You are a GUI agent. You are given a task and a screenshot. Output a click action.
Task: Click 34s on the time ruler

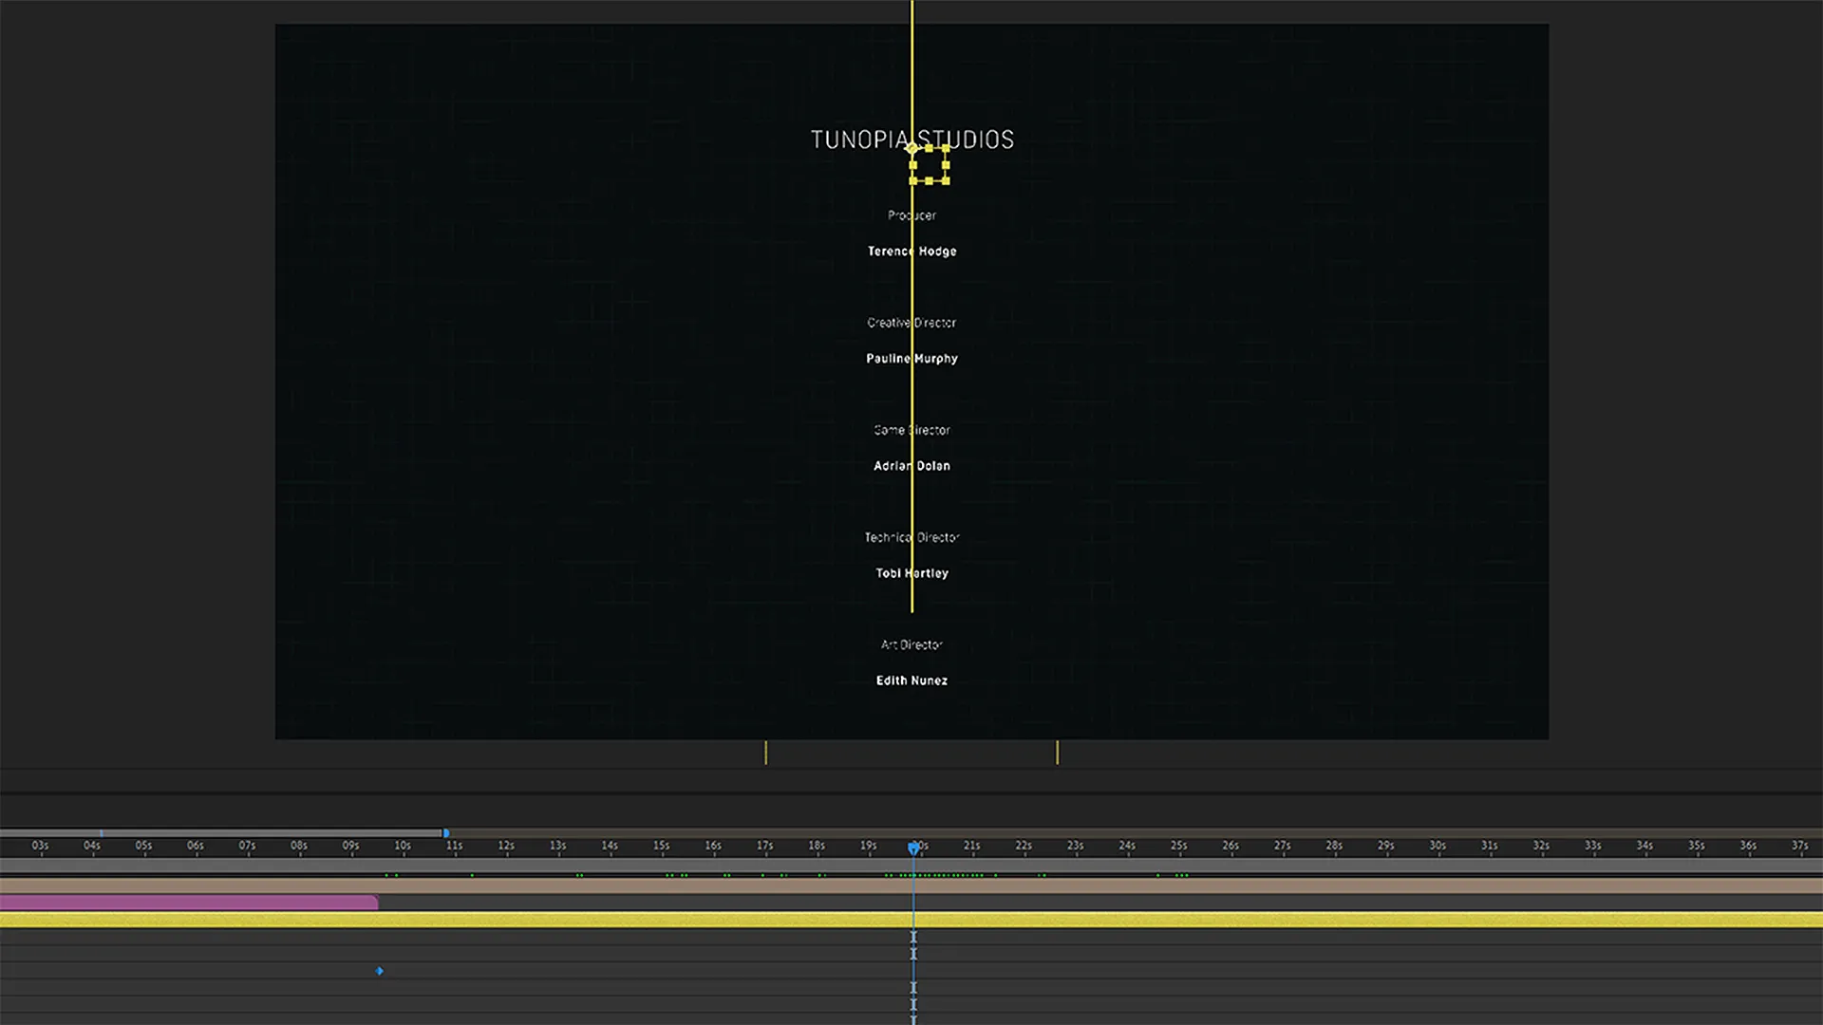1644,845
